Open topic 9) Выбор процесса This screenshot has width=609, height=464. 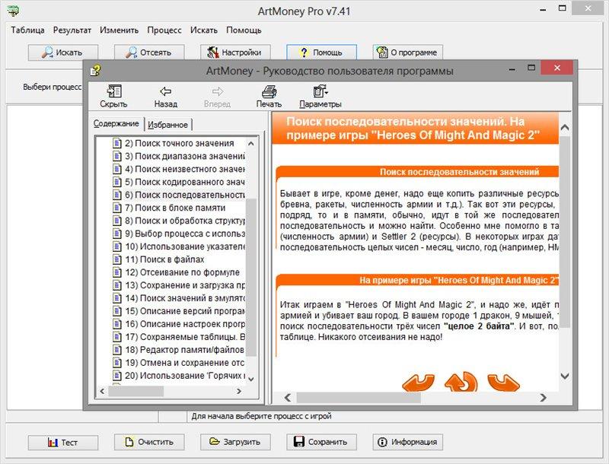pyautogui.click(x=184, y=234)
